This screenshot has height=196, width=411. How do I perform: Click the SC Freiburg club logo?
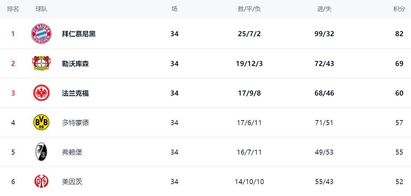41,152
